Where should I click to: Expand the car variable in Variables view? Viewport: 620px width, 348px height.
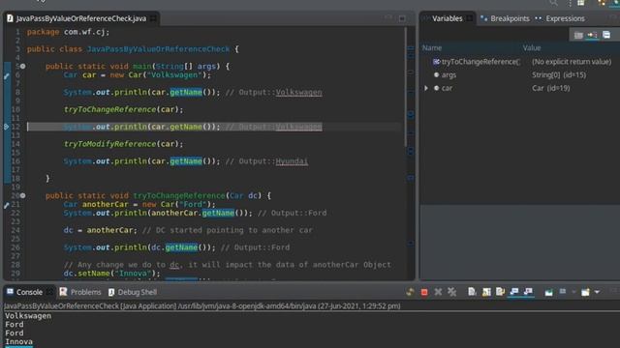tap(426, 88)
